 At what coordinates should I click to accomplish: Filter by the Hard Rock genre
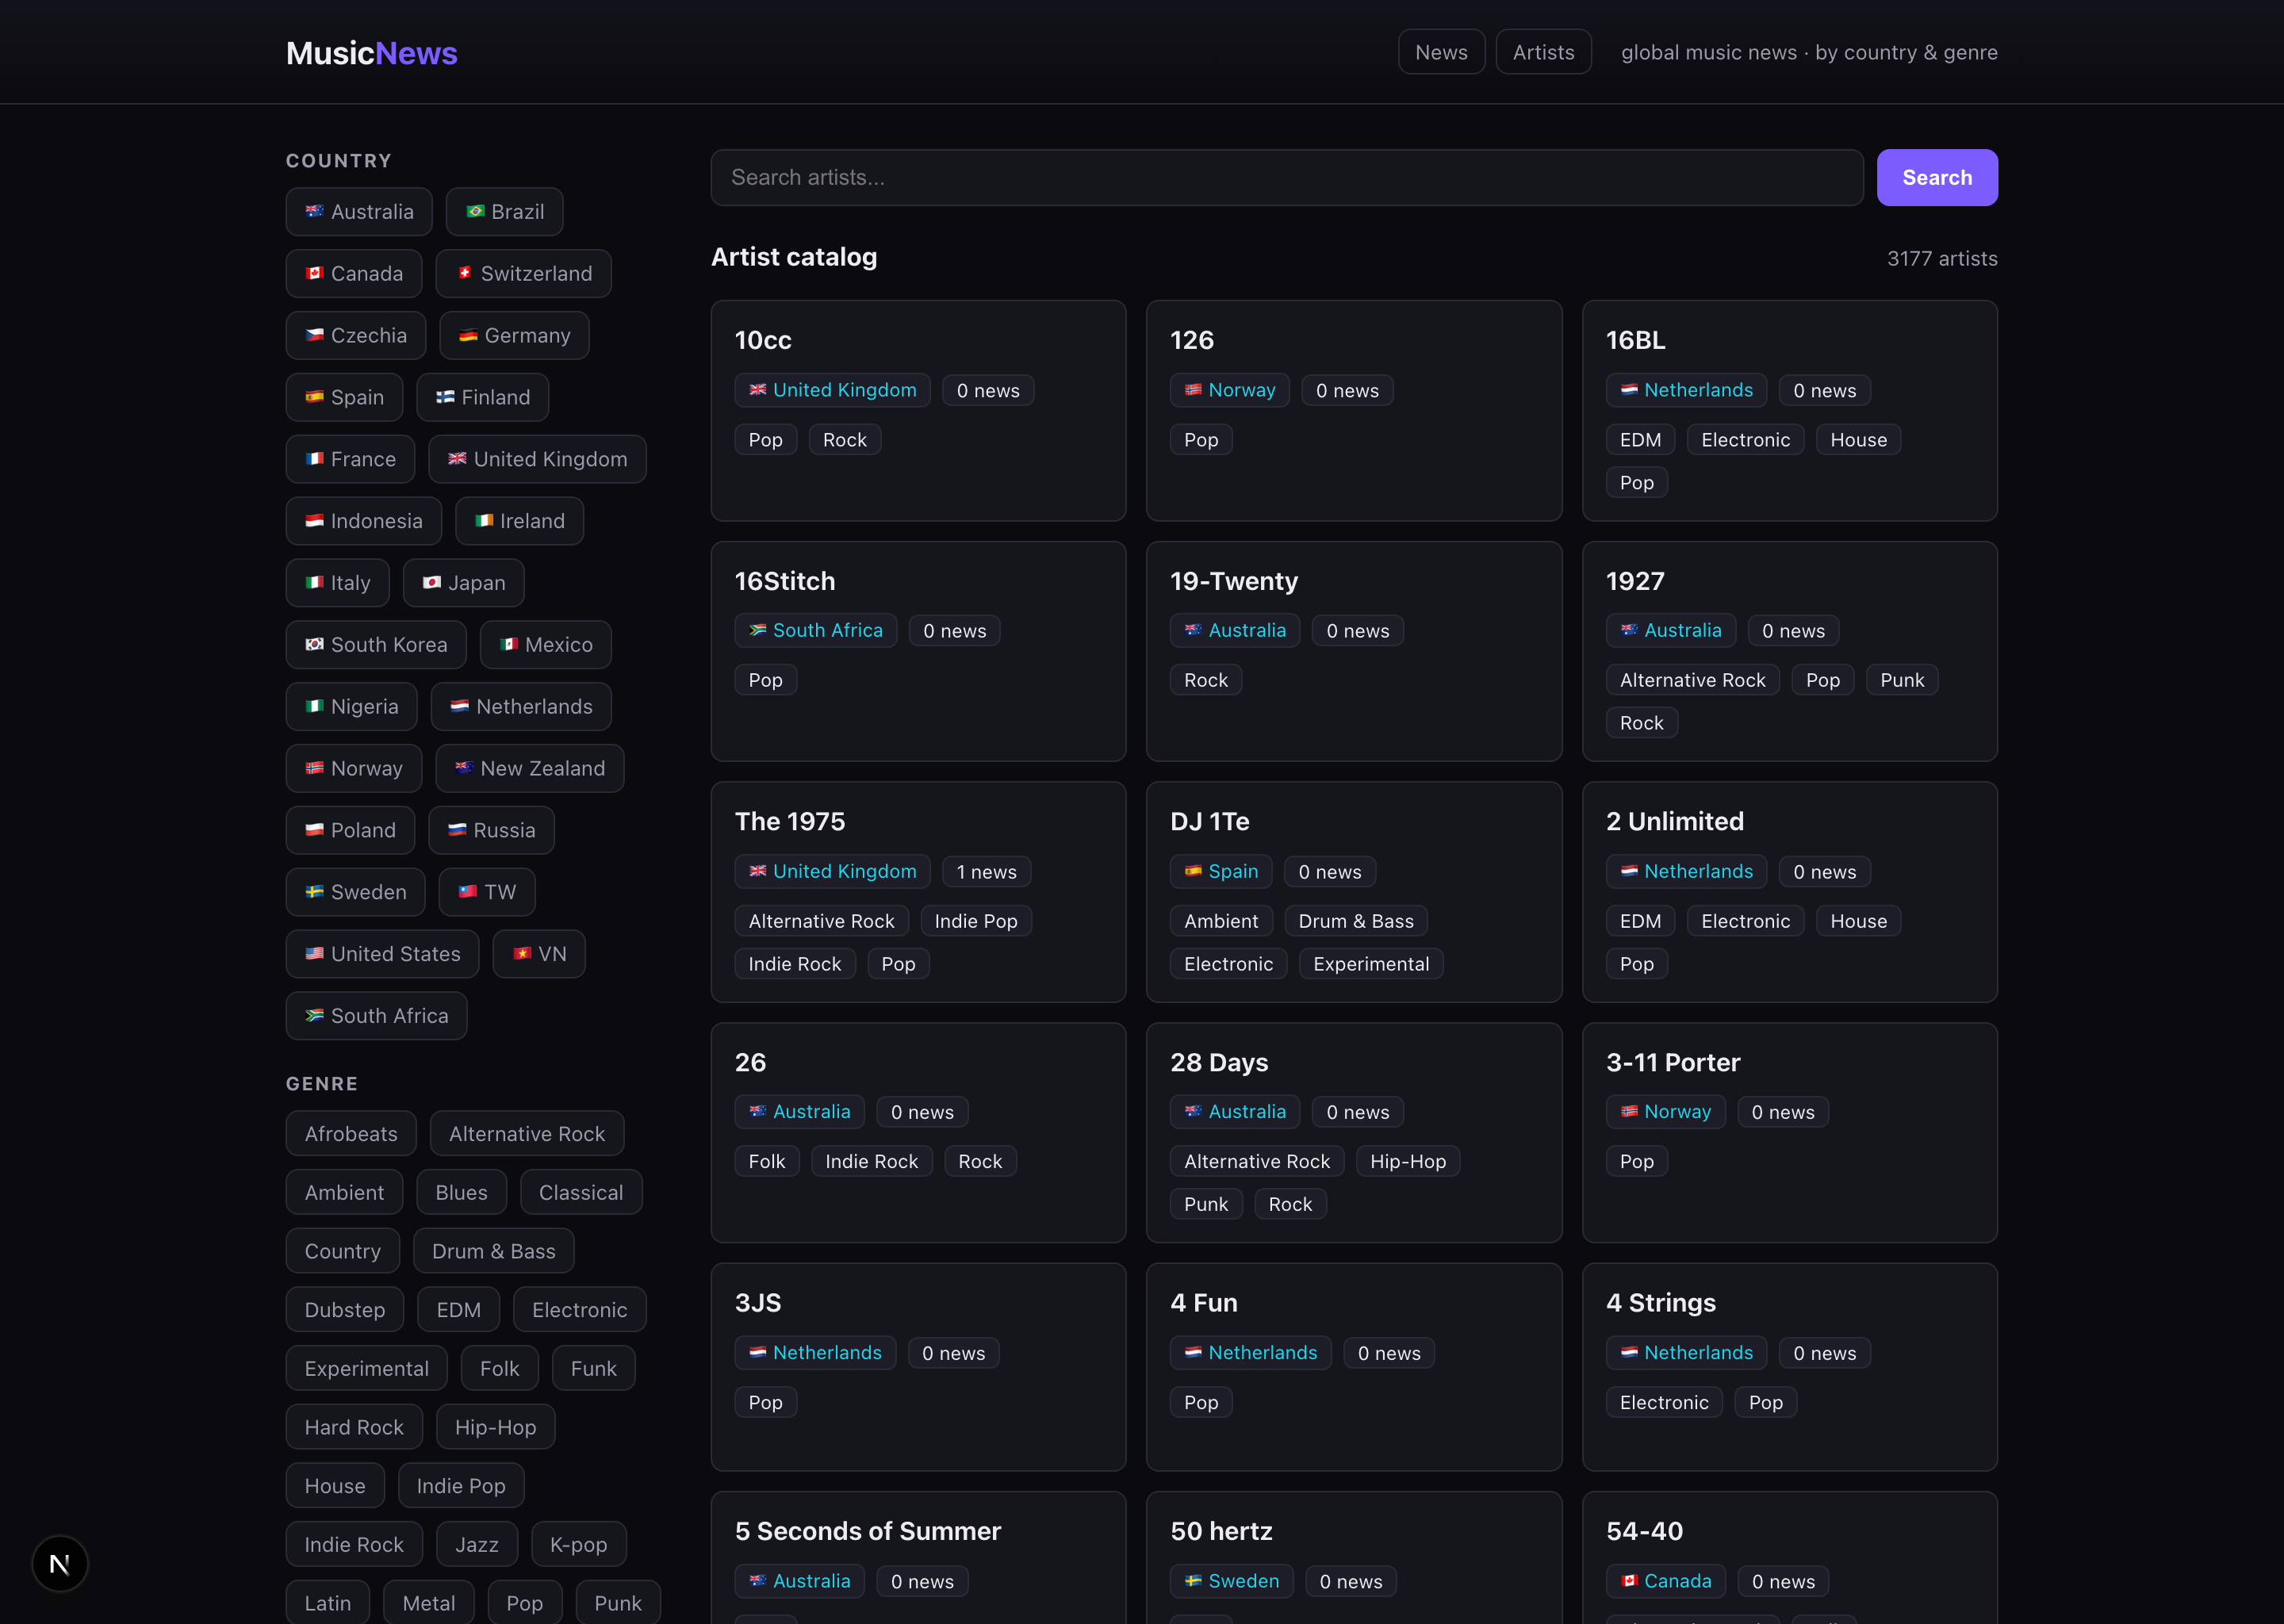click(x=354, y=1427)
